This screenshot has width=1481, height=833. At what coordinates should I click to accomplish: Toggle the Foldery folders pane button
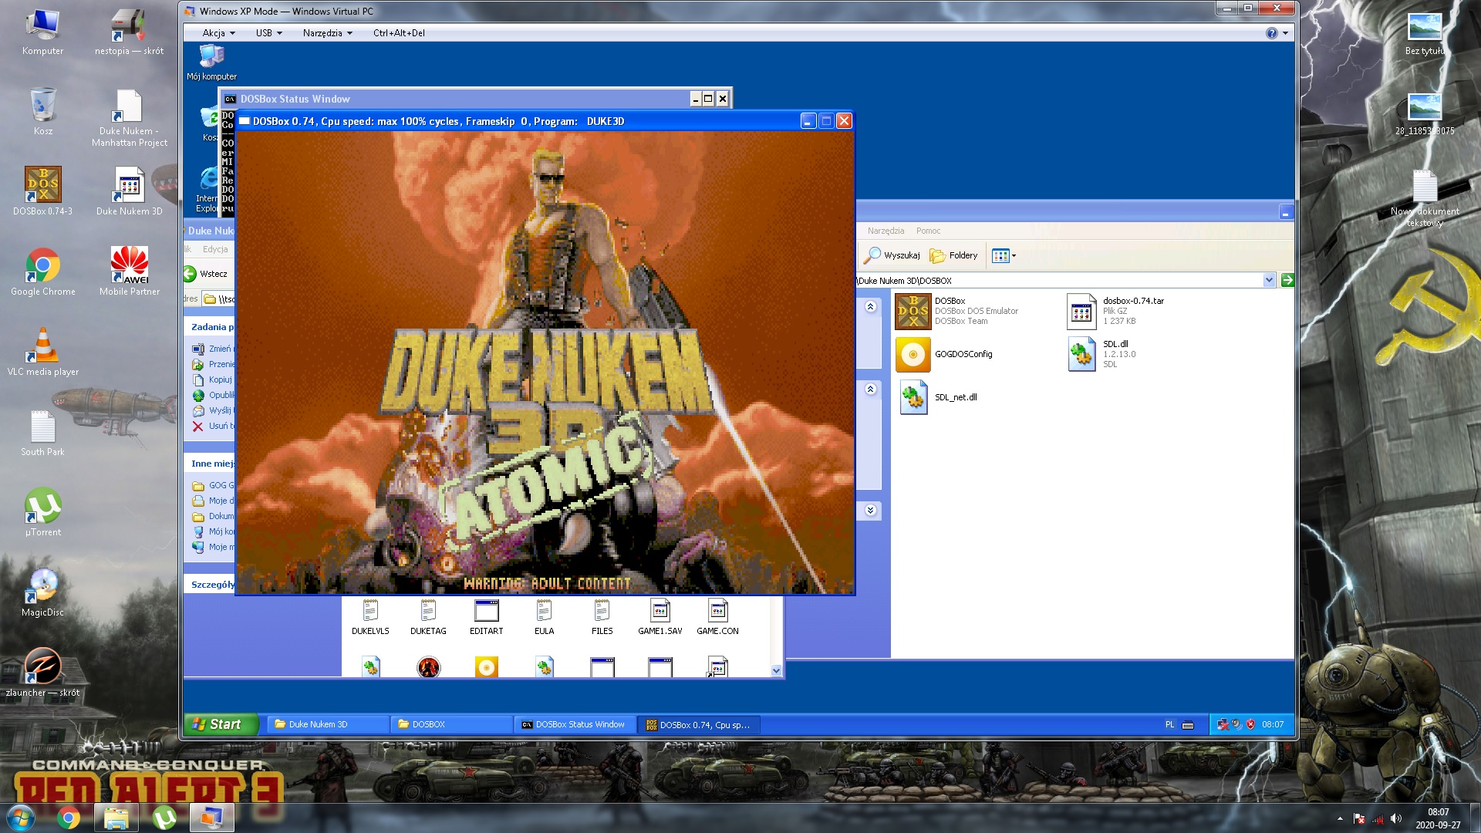(953, 255)
